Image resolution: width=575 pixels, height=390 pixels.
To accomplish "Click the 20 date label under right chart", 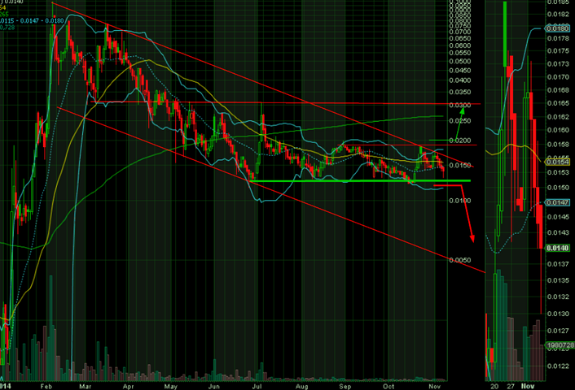I will [x=494, y=386].
